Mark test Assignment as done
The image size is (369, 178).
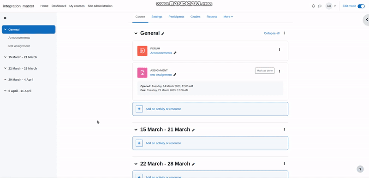point(265,71)
